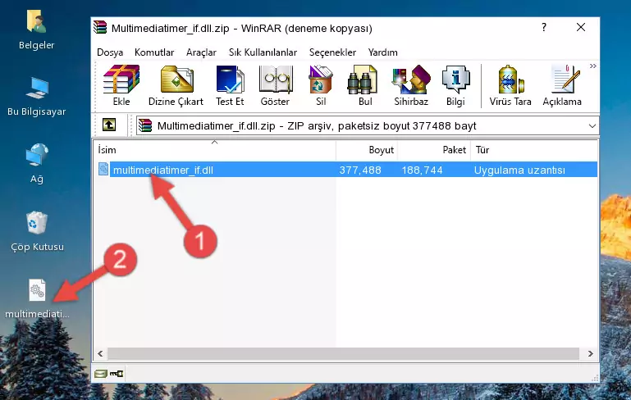Click the dll file icon in the archive list
The image size is (631, 400).
coord(103,169)
